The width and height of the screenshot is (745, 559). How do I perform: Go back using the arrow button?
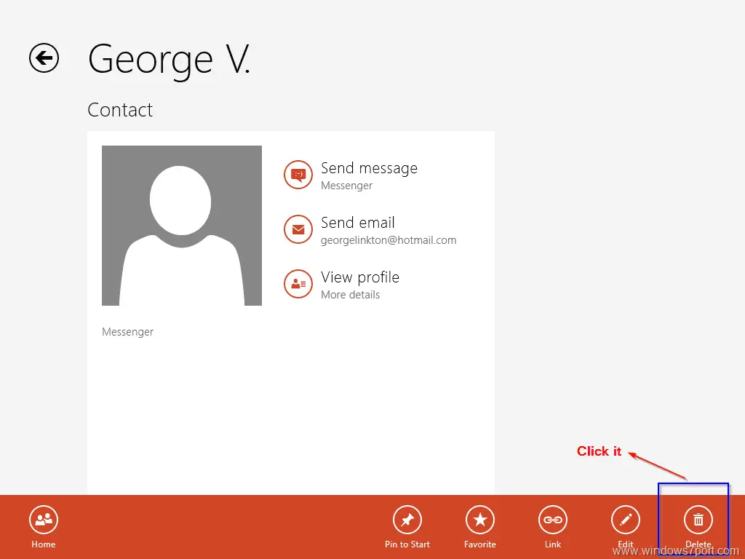tap(44, 58)
